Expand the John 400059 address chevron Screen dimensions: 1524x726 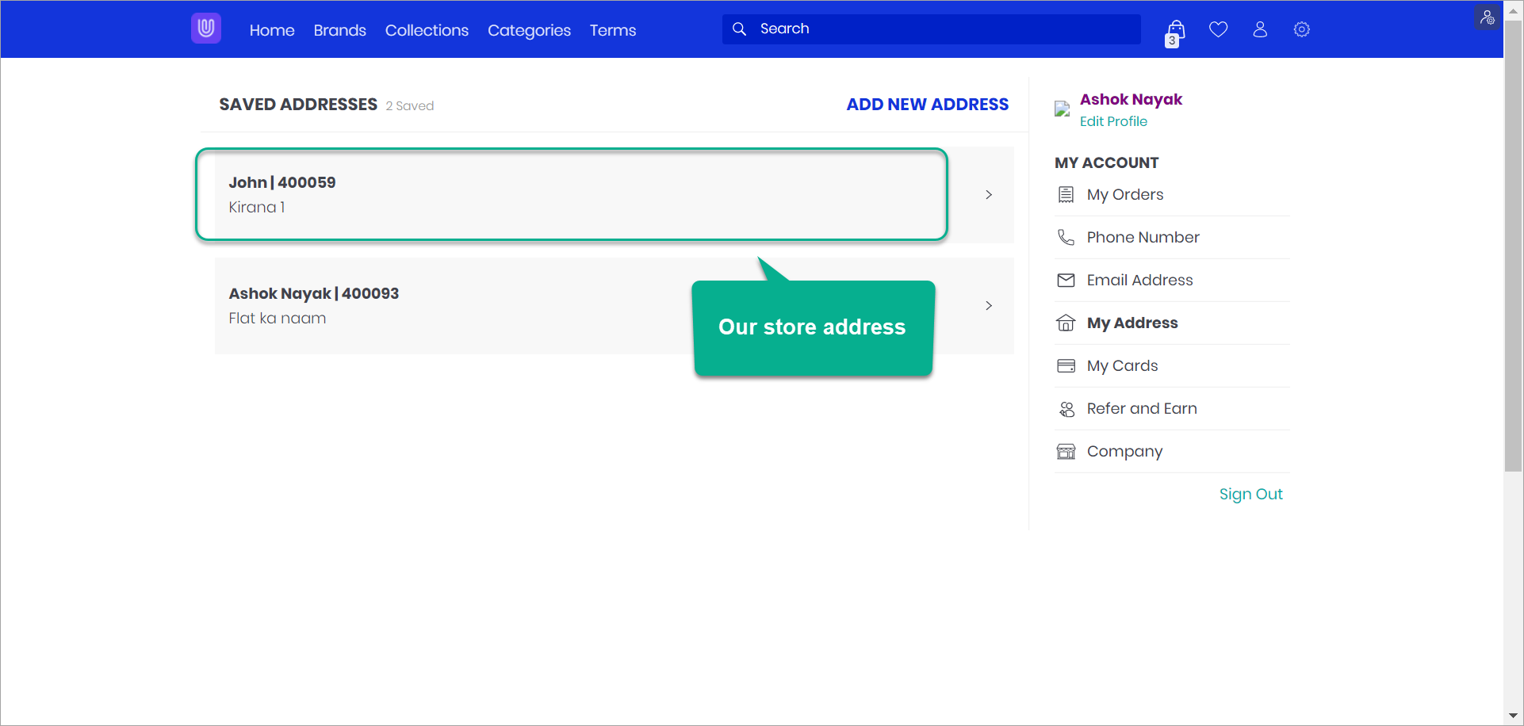point(989,194)
